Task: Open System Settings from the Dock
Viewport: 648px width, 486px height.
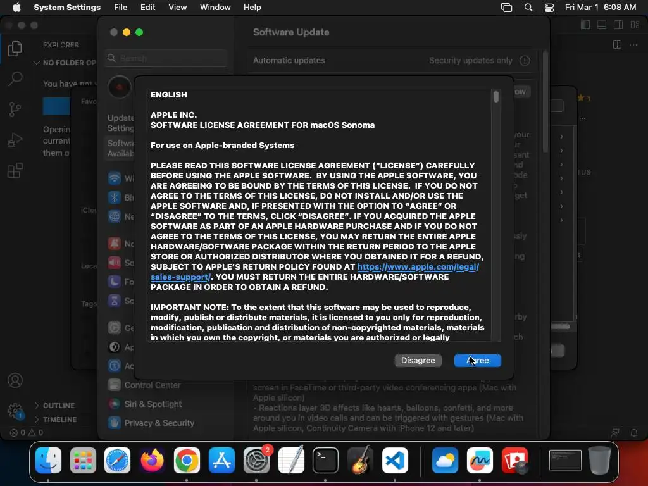Action: (256, 461)
